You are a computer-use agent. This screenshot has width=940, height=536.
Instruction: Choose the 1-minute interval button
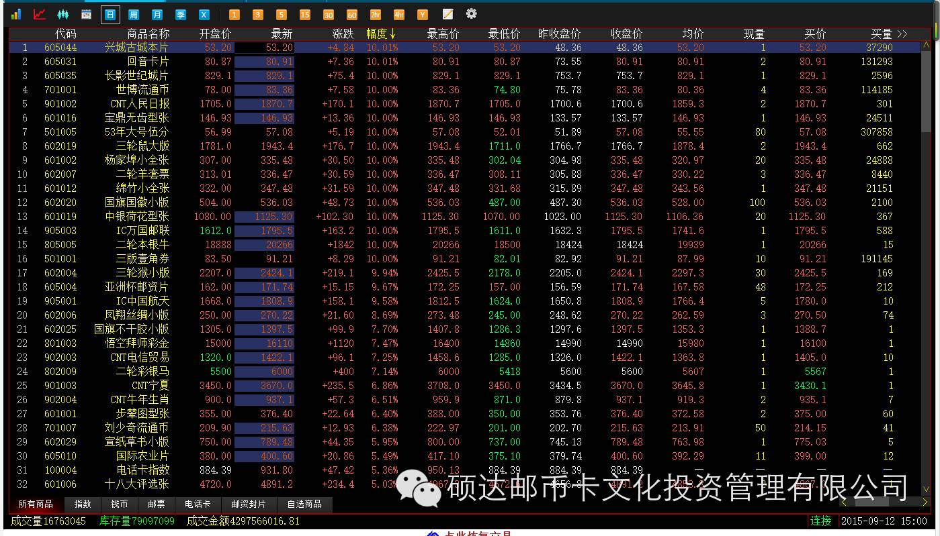click(234, 14)
